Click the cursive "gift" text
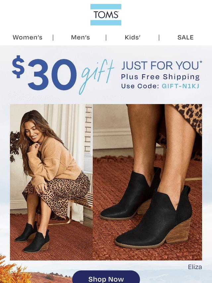The image size is (212, 283). tap(96, 77)
